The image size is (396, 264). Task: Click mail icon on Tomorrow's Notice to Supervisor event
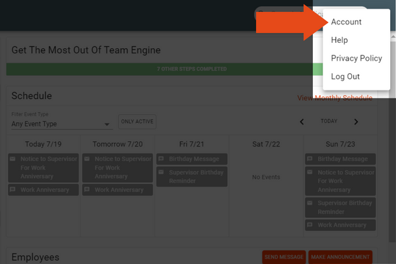87,159
